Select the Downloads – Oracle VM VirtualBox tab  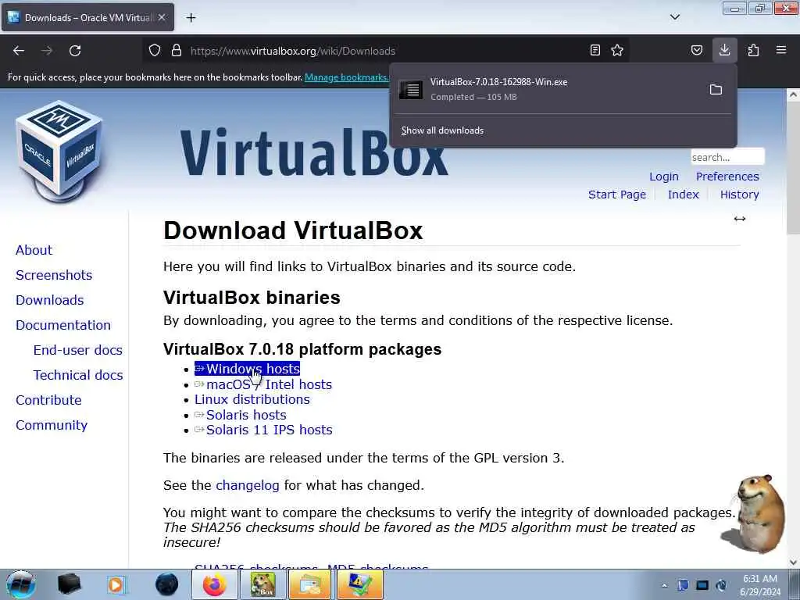[87, 18]
